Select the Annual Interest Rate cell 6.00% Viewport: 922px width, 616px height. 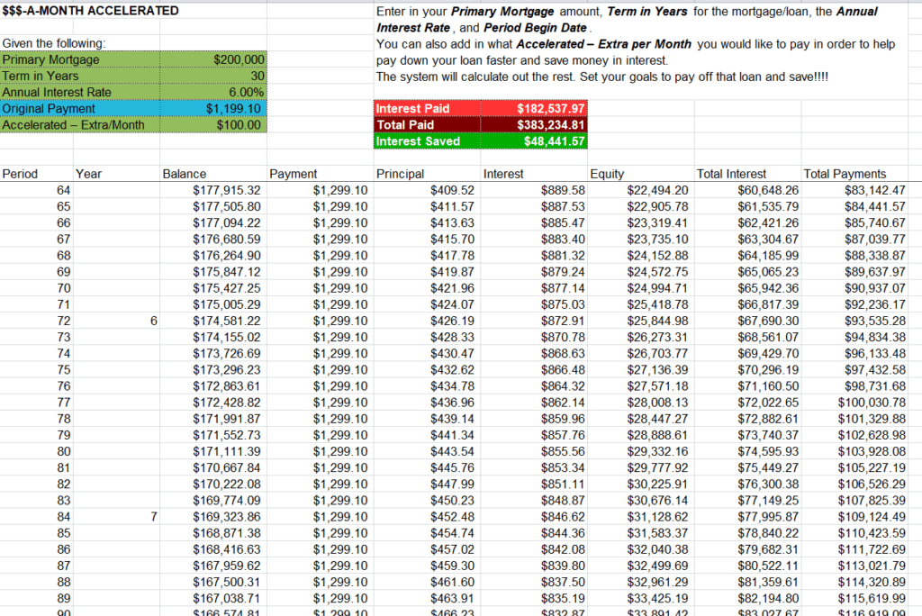212,93
